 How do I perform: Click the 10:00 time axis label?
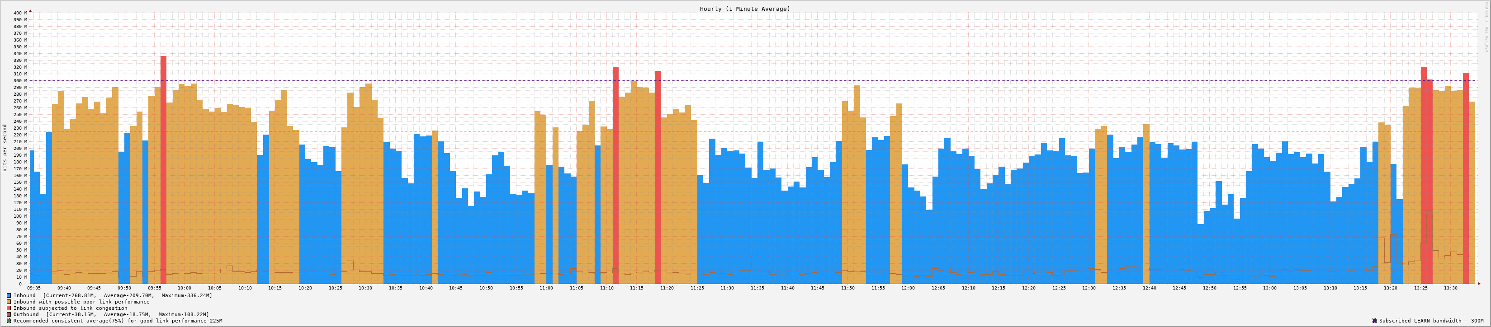pos(185,288)
